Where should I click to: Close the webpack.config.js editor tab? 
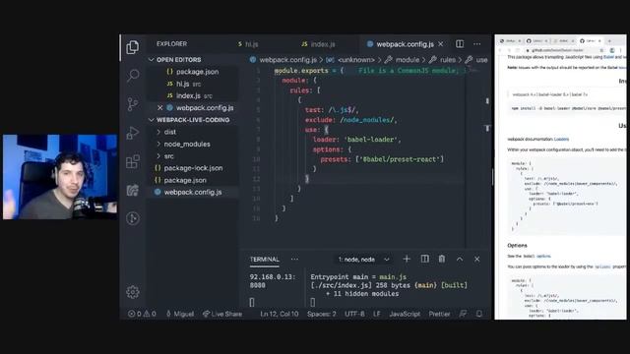pyautogui.click(x=441, y=43)
